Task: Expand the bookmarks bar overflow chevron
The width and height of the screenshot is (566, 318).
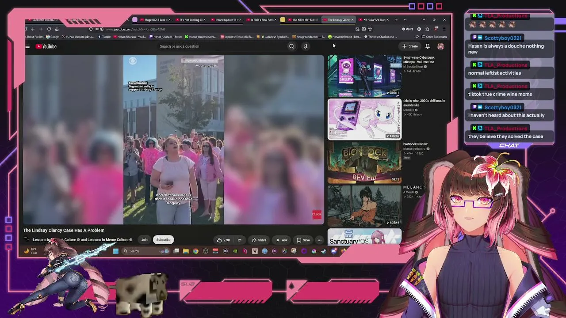Action: click(x=417, y=37)
